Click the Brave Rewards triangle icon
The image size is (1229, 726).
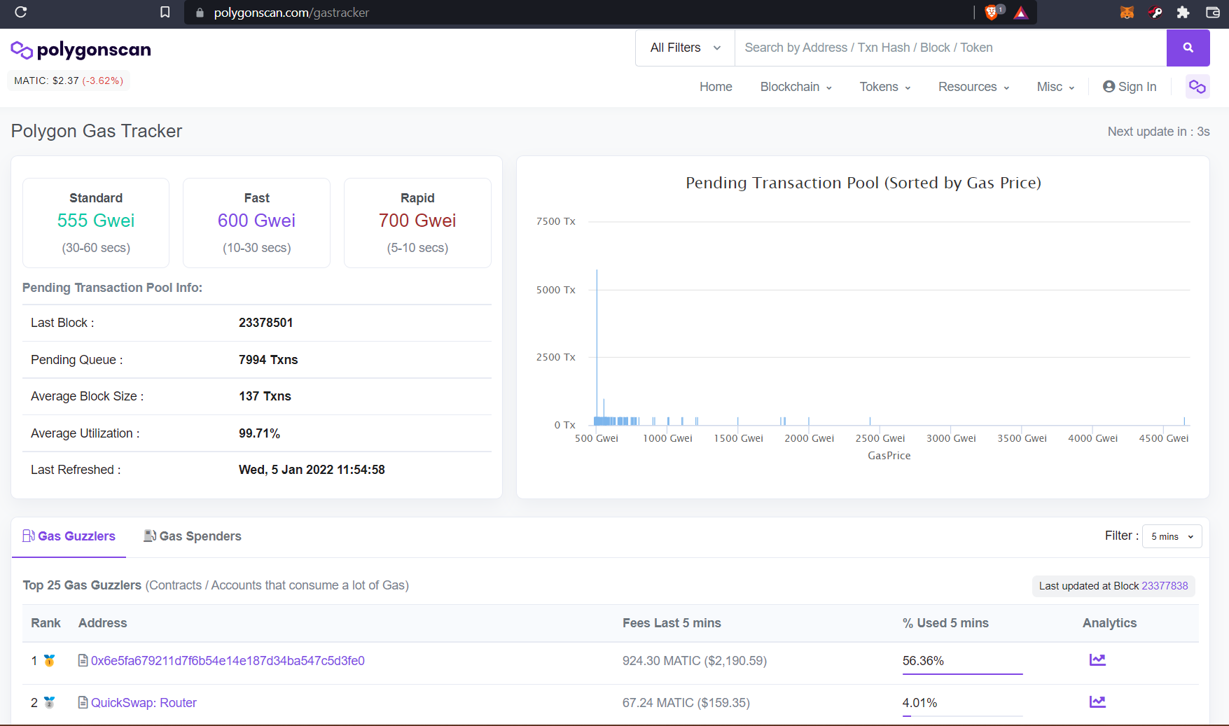[1021, 13]
